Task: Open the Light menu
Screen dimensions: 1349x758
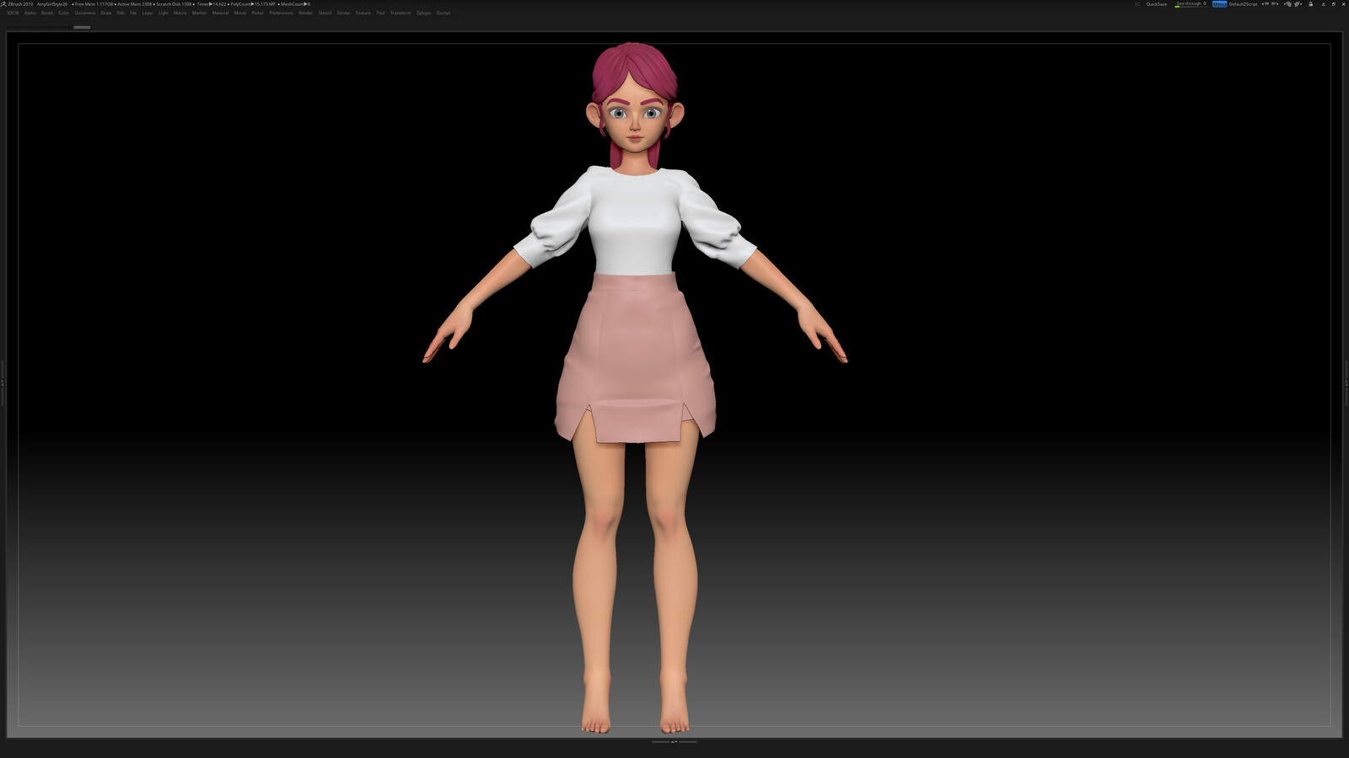Action: click(x=164, y=13)
